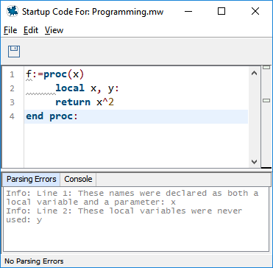The width and height of the screenshot is (273, 268).
Task: Minimize the Startup Code window
Action: tap(188, 11)
